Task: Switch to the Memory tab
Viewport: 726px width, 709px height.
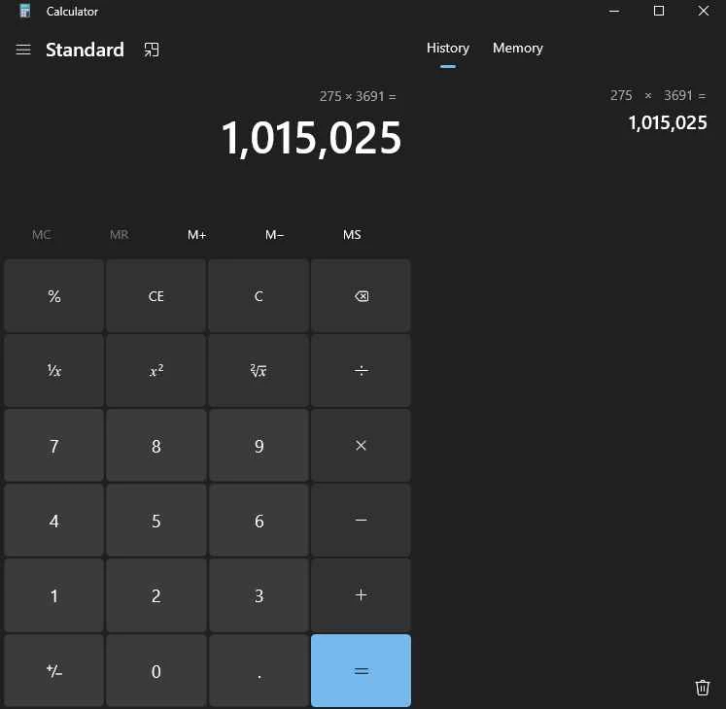Action: (517, 49)
